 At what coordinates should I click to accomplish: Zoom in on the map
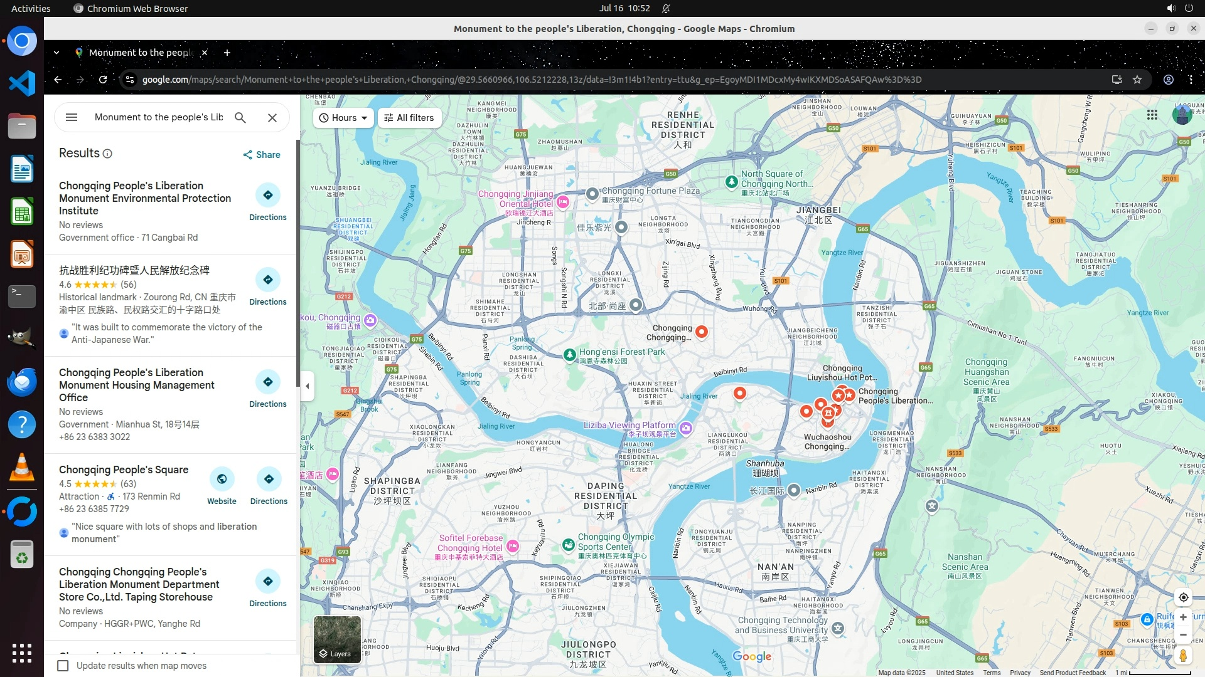tap(1183, 617)
